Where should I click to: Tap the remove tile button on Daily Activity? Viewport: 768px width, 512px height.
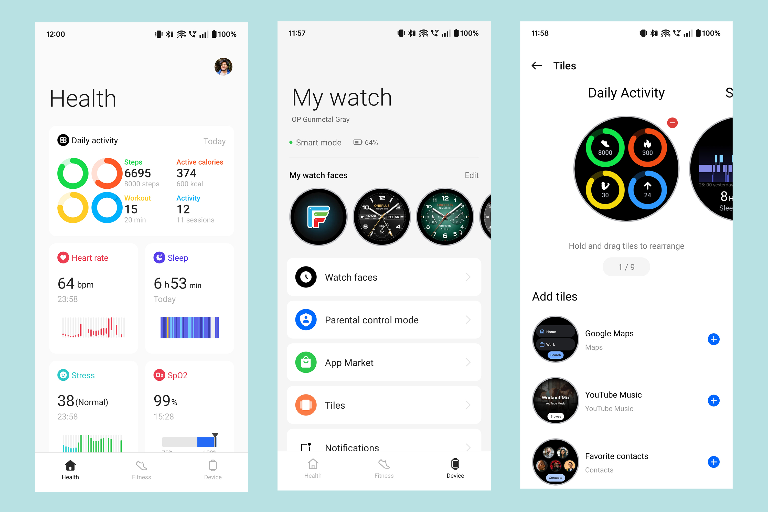673,123
